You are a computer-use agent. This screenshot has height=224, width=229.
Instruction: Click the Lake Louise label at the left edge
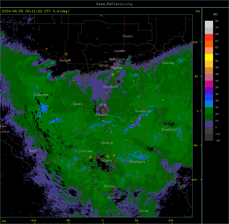pos(5,129)
